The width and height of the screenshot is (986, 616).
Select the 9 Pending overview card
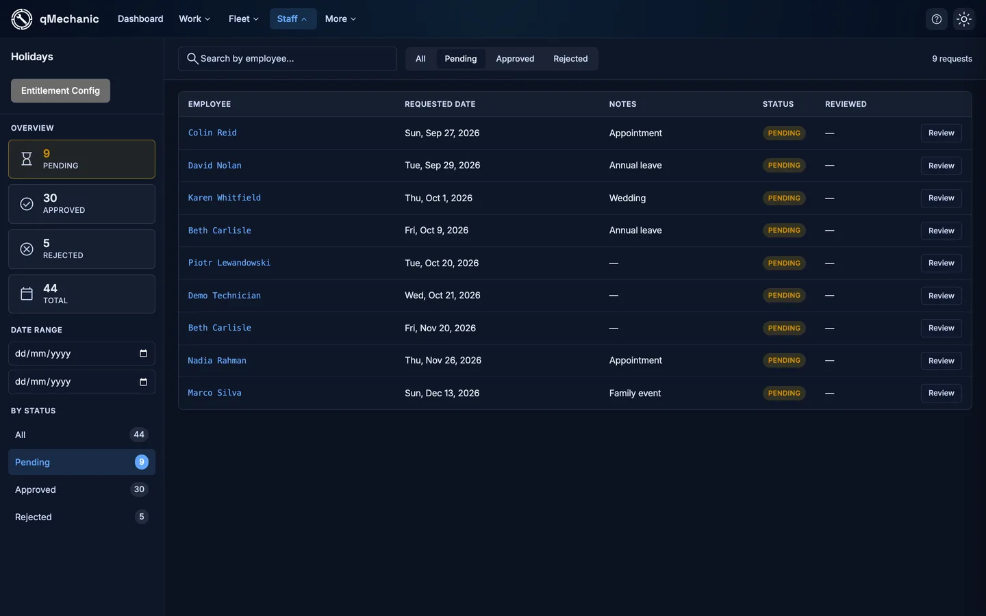click(x=81, y=159)
